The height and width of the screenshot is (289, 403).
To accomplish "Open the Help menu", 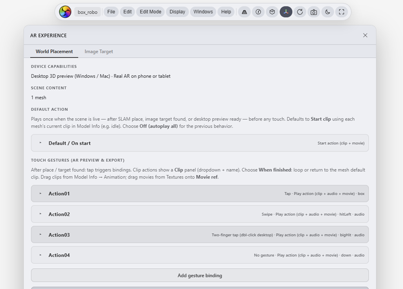I will coord(226,12).
